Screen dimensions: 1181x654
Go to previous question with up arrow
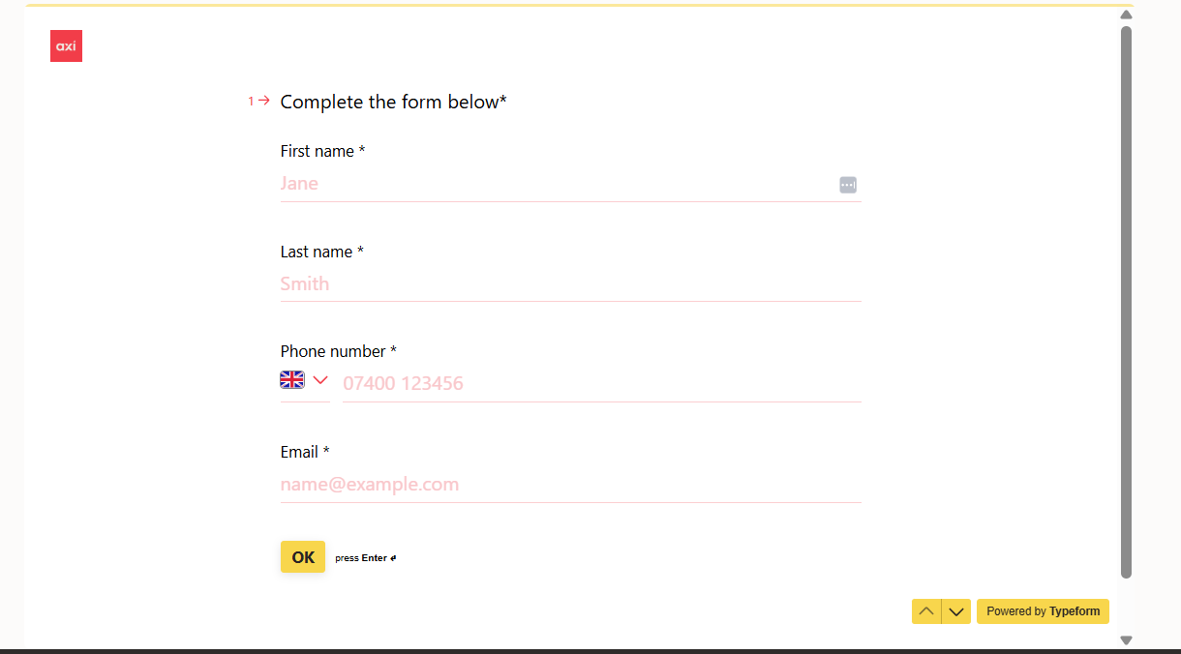[926, 611]
